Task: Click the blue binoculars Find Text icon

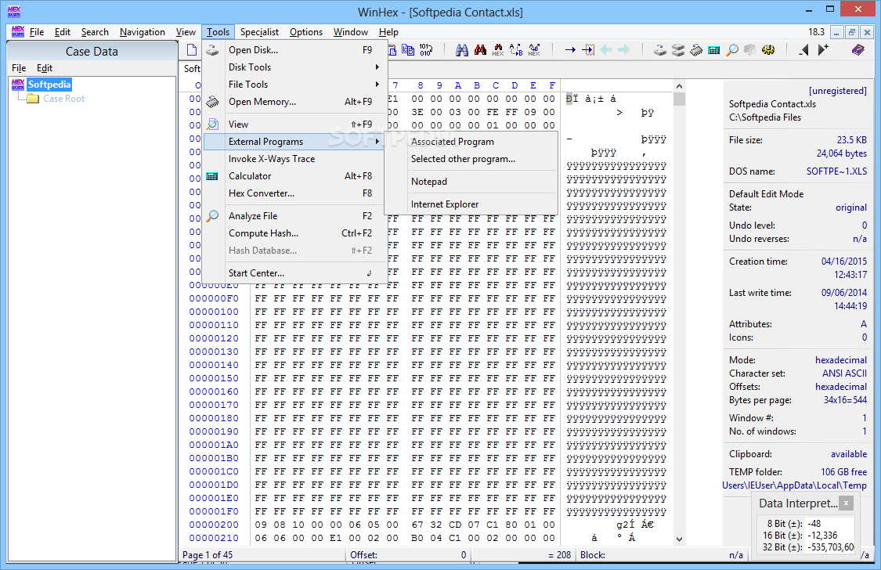Action: (x=462, y=50)
